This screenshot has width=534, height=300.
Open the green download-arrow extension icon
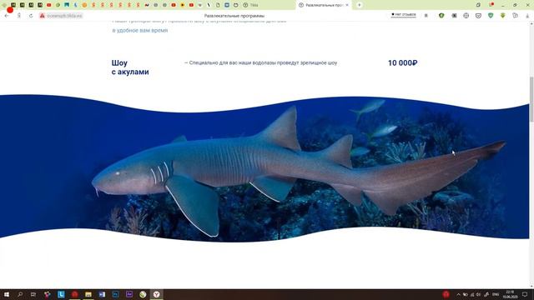pos(502,16)
